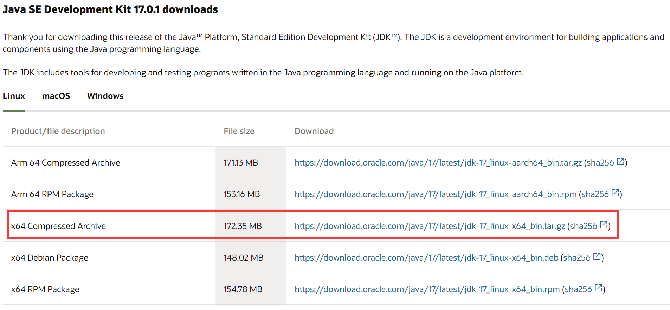Open the jdk-17_linux-x64_bin.deb download link
Viewport: 670px width, 310px height.
point(426,258)
